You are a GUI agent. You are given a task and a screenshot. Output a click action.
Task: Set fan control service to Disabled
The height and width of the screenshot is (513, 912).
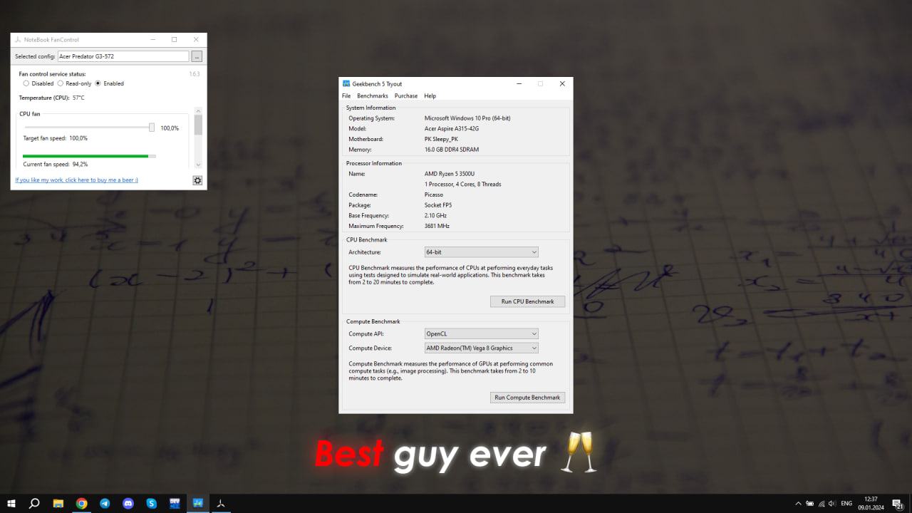pyautogui.click(x=38, y=83)
